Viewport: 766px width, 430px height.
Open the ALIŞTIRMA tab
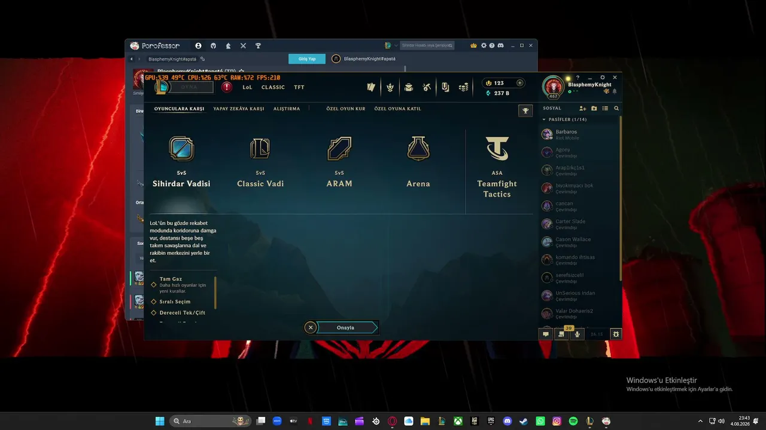[x=287, y=109]
